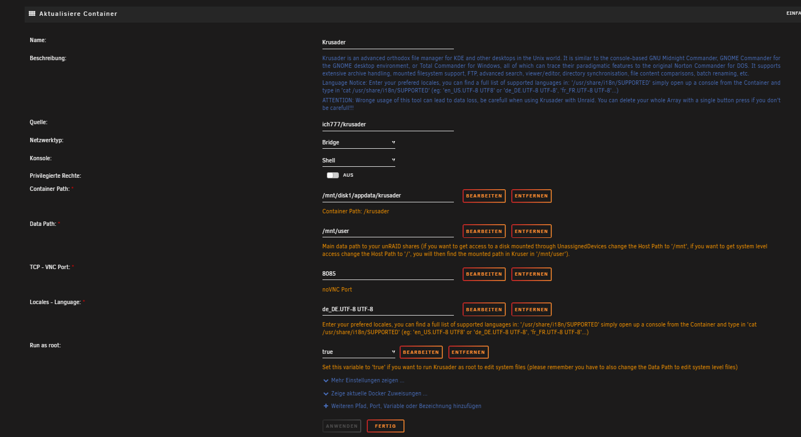801x437 pixels.
Task: Click the Anwenden button
Action: click(x=342, y=426)
